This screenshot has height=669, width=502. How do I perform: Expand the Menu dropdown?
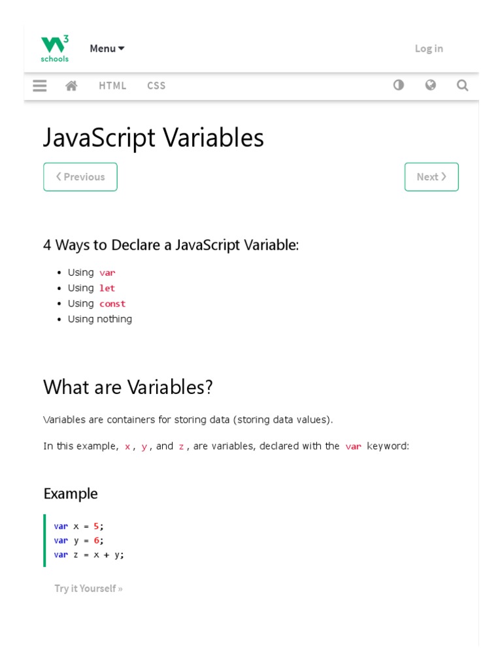tap(107, 48)
